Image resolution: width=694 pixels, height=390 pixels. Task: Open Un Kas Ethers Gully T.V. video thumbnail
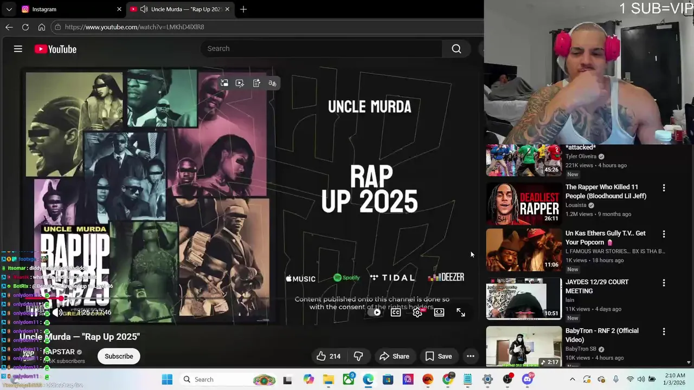pos(524,250)
